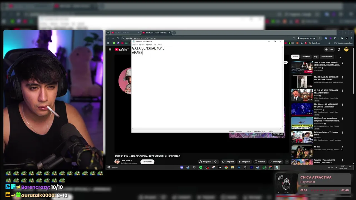This screenshot has width=356, height=200.
Task: Open WhatsApp from the taskbar
Action: [x=264, y=167]
